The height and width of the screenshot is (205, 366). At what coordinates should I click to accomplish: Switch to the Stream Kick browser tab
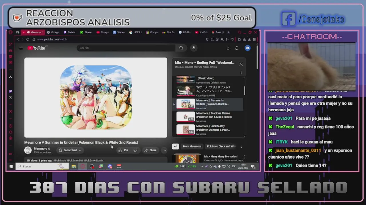click(86, 32)
